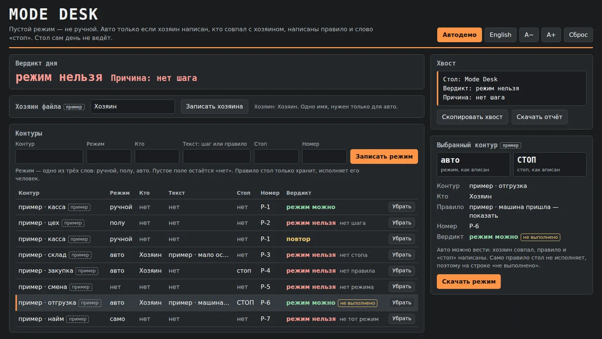
Task: Remove the 'пример · закупка' row via Убрать
Action: click(402, 271)
